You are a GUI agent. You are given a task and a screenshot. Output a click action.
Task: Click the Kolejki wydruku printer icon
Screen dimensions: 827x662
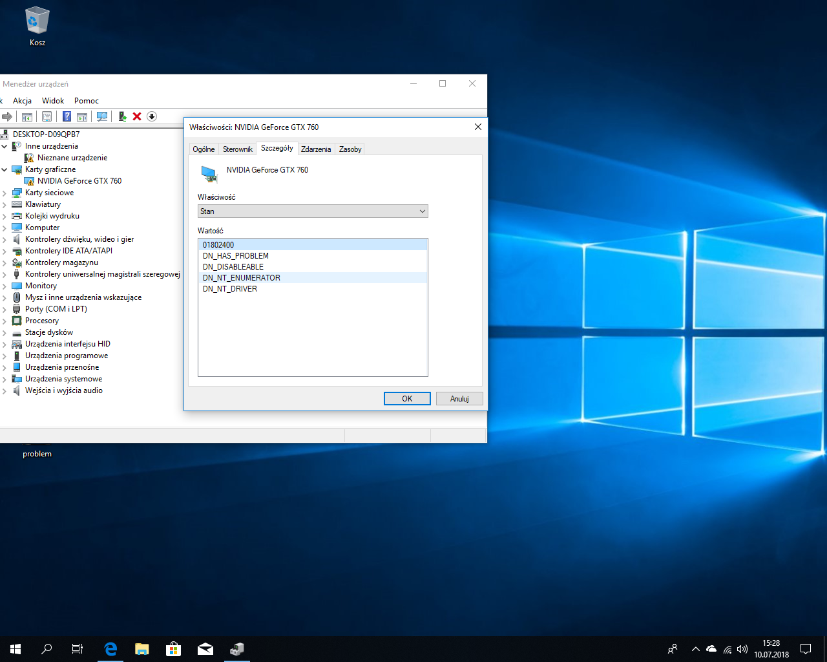click(17, 216)
